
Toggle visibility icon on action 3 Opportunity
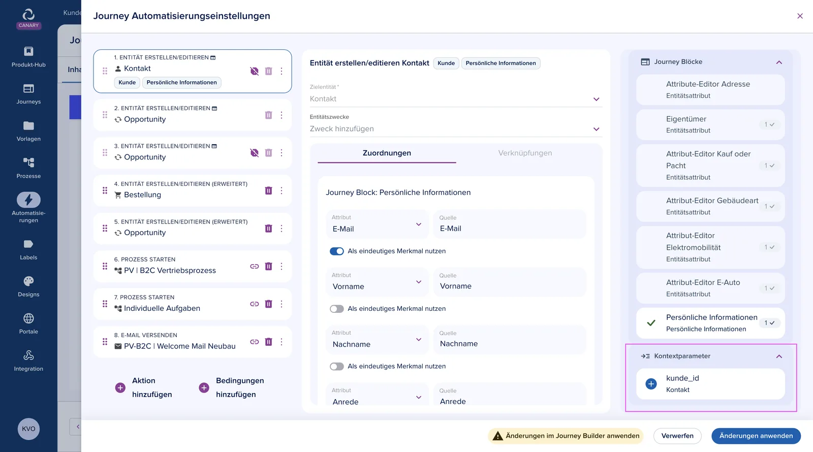coord(255,153)
